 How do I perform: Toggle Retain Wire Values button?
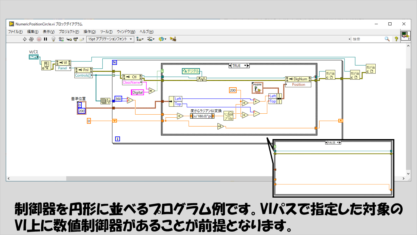(x=61, y=39)
